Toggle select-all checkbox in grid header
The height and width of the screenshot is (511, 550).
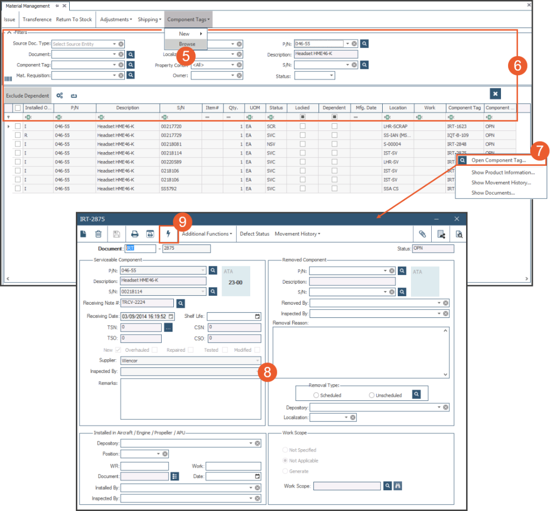(x=18, y=108)
